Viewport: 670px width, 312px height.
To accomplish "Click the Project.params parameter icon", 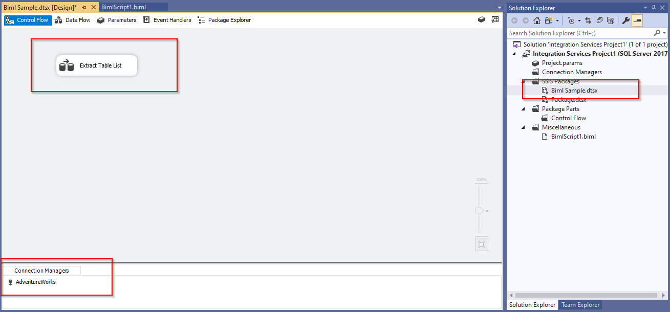I will pos(535,63).
